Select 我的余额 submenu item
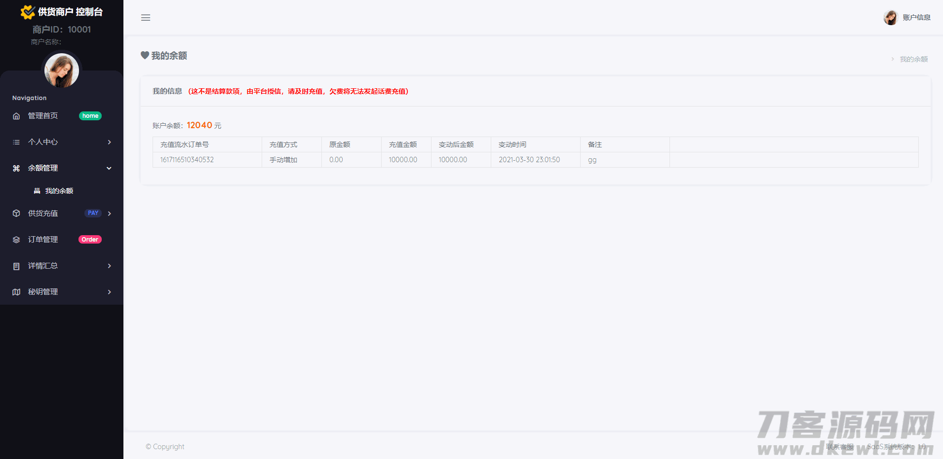This screenshot has width=943, height=459. coord(59,191)
